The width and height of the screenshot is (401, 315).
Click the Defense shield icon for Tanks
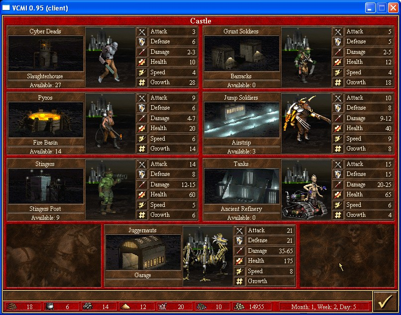point(338,174)
